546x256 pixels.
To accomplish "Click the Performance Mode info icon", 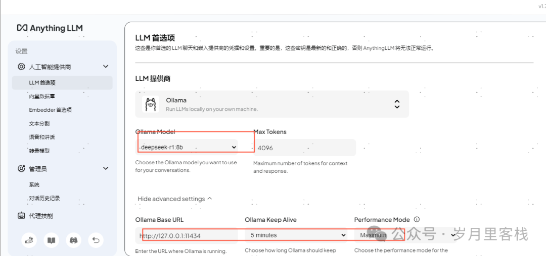I will click(417, 220).
